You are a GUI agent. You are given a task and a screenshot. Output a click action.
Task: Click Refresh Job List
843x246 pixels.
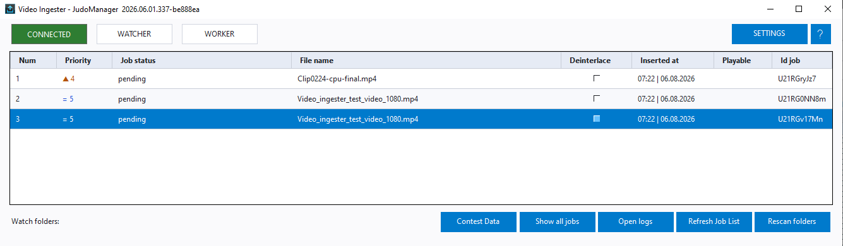[x=714, y=221]
